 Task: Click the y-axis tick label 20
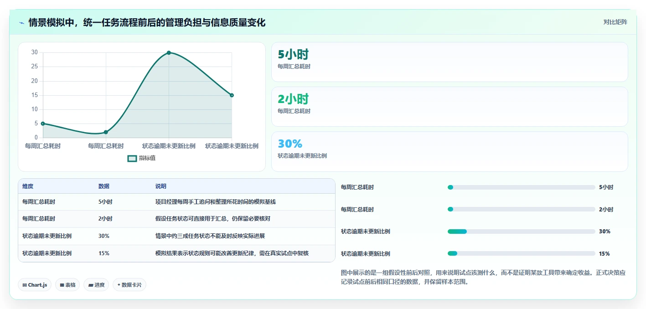(34, 81)
